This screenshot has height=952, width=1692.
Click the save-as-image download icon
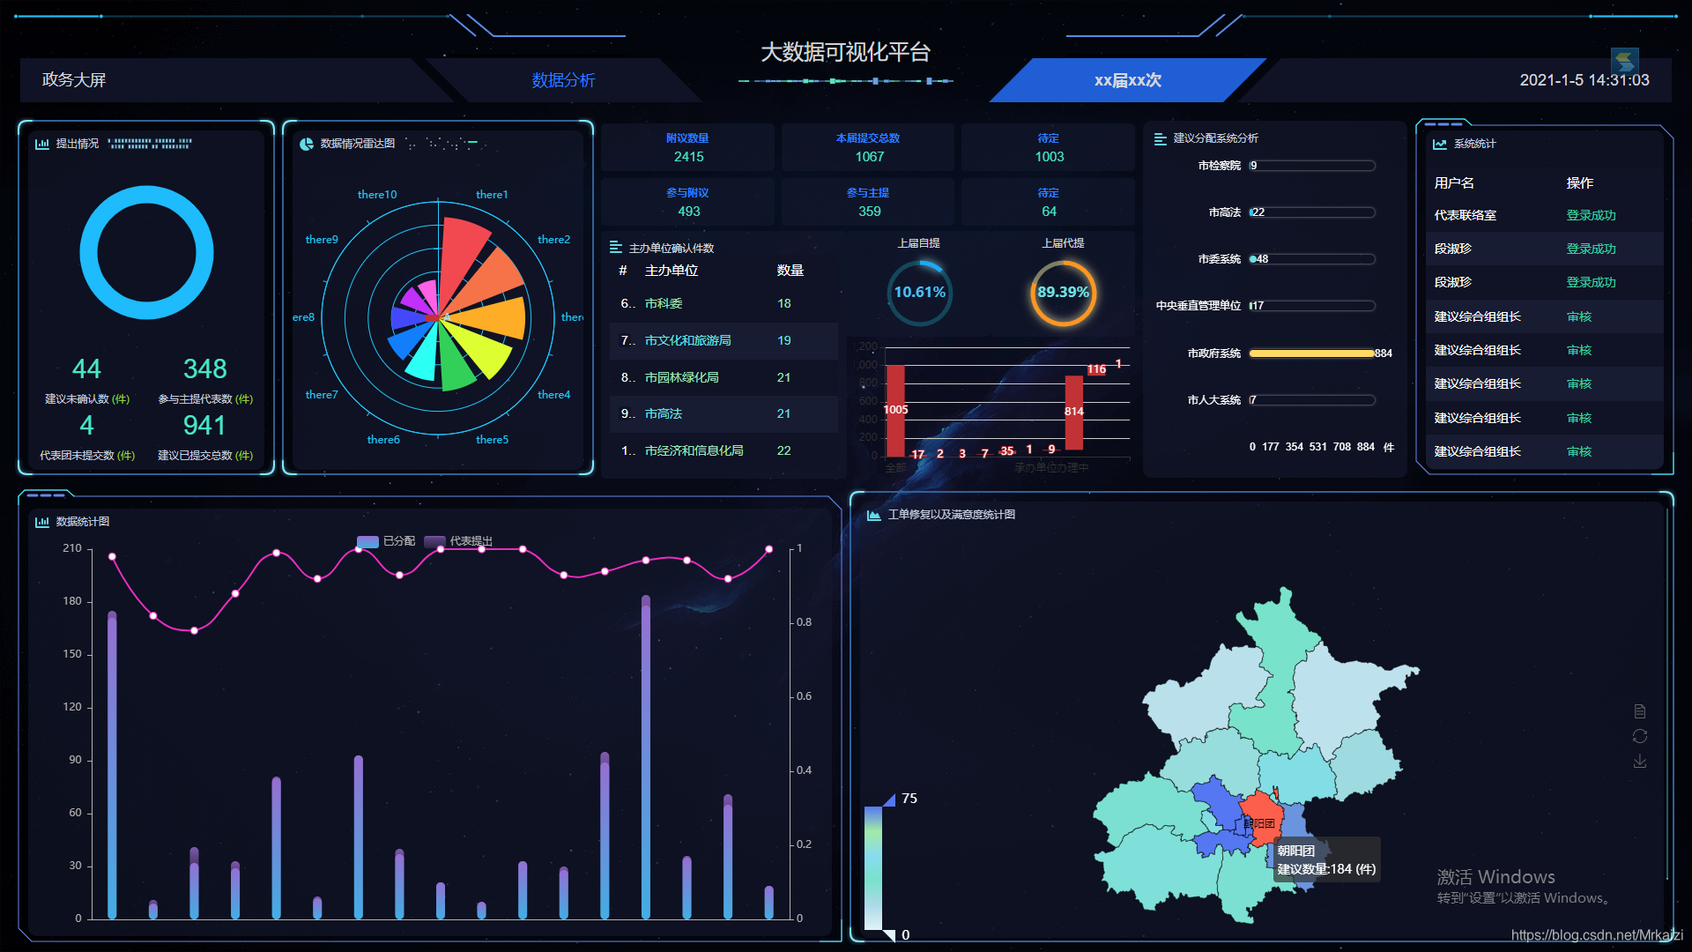tap(1639, 761)
